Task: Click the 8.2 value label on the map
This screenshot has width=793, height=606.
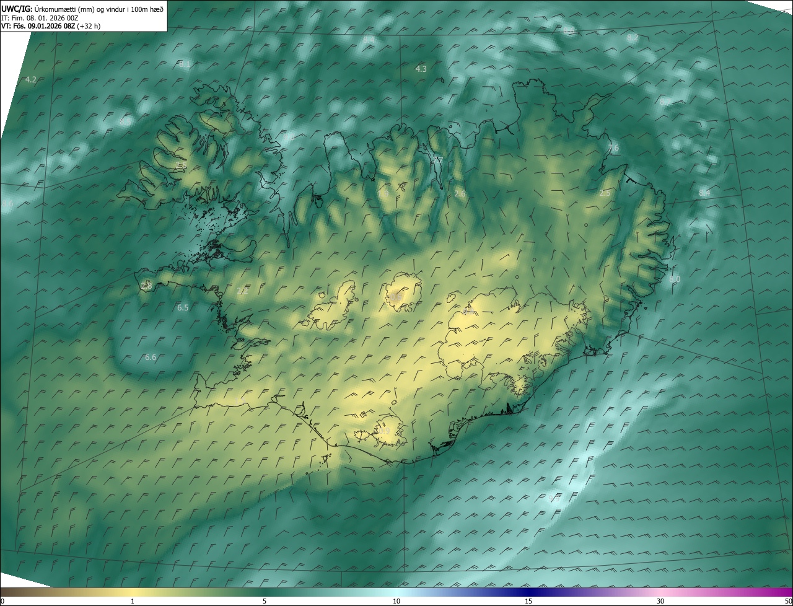Action: click(633, 38)
